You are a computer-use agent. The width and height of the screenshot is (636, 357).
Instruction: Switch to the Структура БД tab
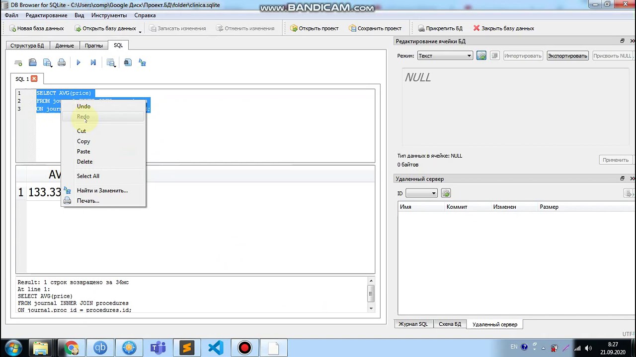click(27, 46)
